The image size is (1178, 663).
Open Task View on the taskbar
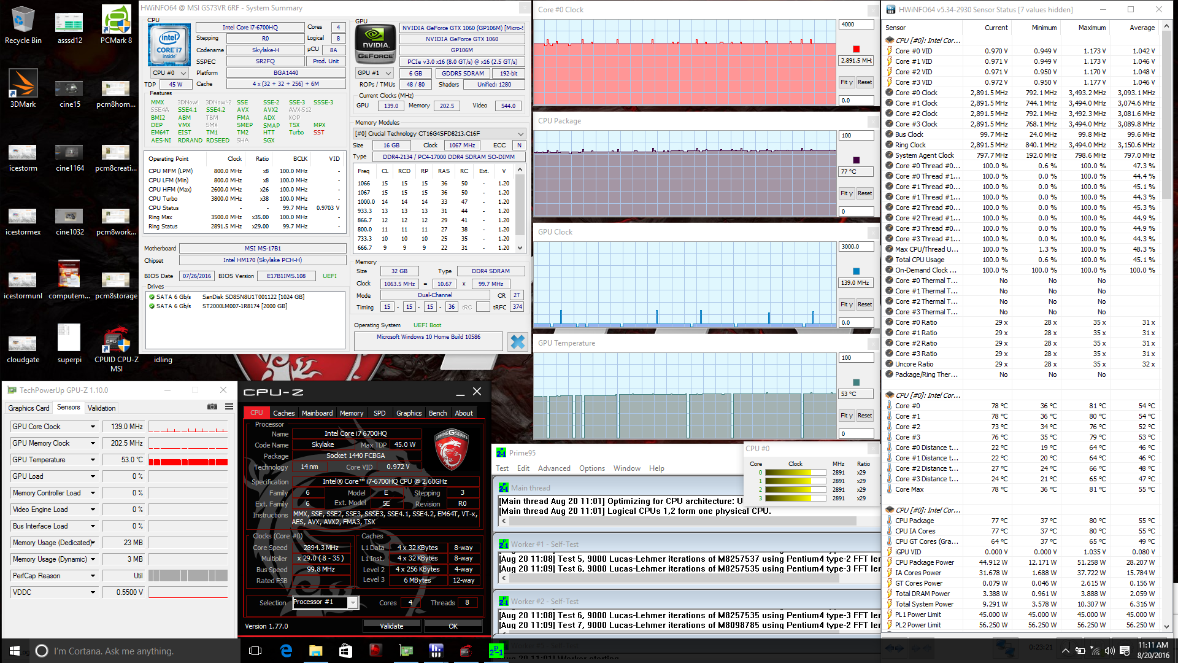coord(255,651)
